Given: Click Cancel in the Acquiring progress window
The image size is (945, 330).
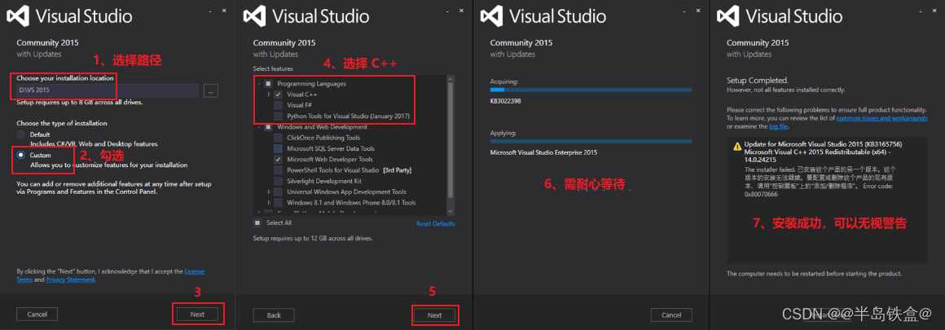Looking at the screenshot, I should (671, 315).
